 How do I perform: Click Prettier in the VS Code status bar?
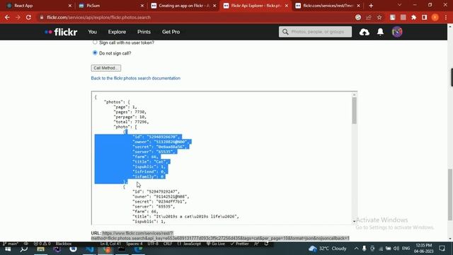pos(239,244)
